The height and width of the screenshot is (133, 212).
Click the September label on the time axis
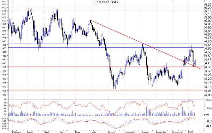[x=130, y=132]
